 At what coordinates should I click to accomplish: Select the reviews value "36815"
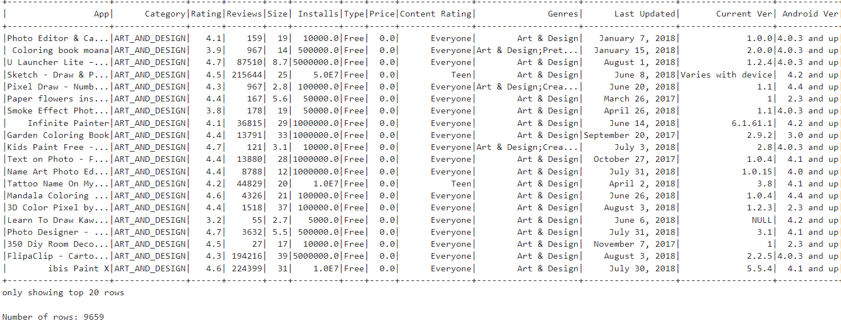coord(250,124)
